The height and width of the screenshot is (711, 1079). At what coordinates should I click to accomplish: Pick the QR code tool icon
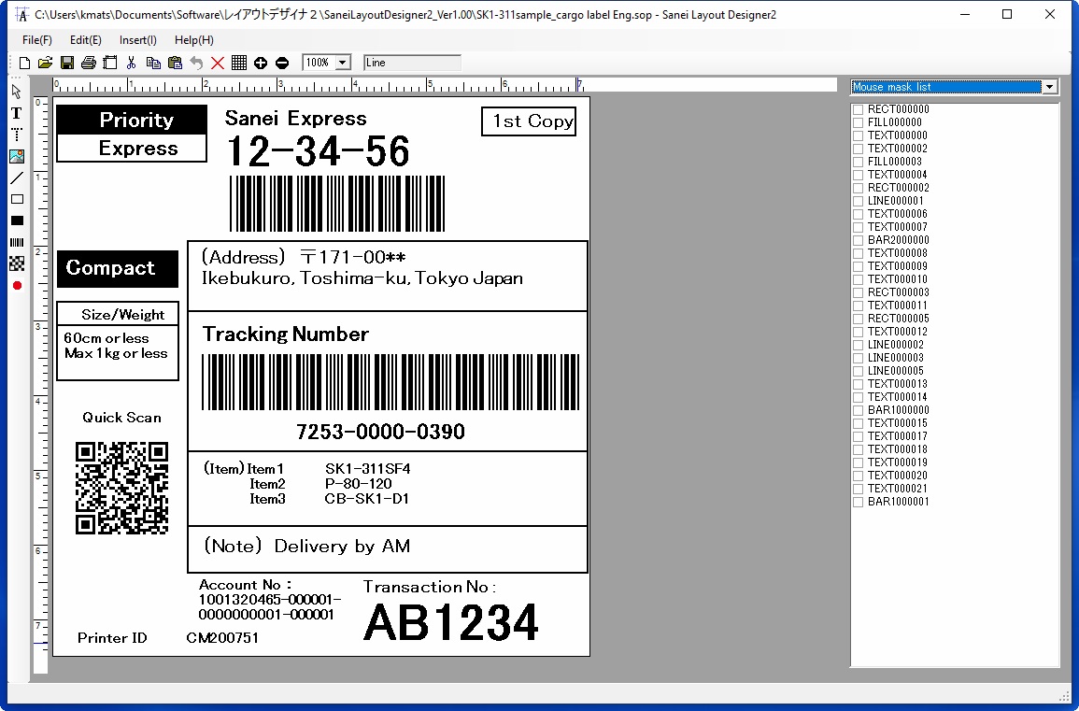(x=16, y=263)
